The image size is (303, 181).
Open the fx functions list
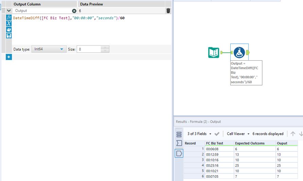point(9,17)
